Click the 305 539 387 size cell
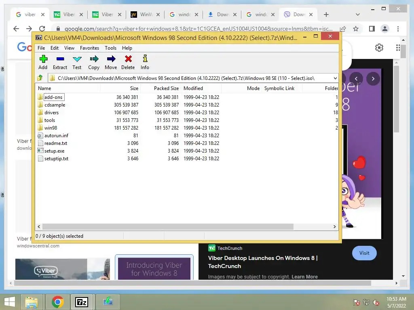This screenshot has height=310, width=414. click(x=126, y=105)
